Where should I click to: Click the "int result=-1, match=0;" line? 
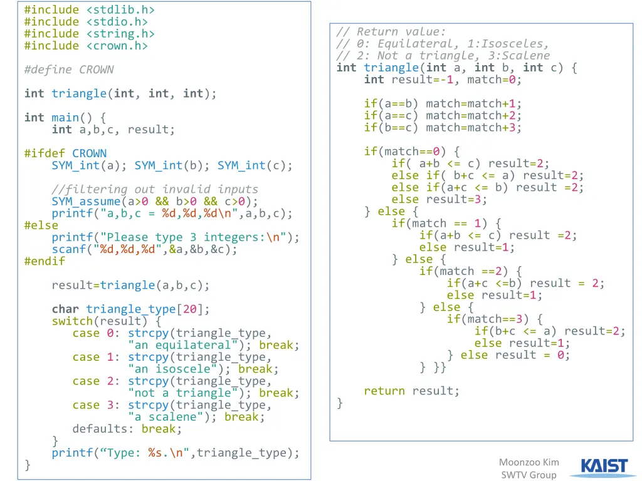tap(443, 80)
